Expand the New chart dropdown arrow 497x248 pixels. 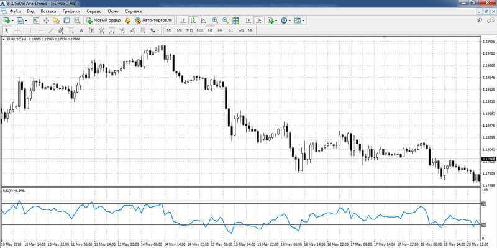point(12,21)
